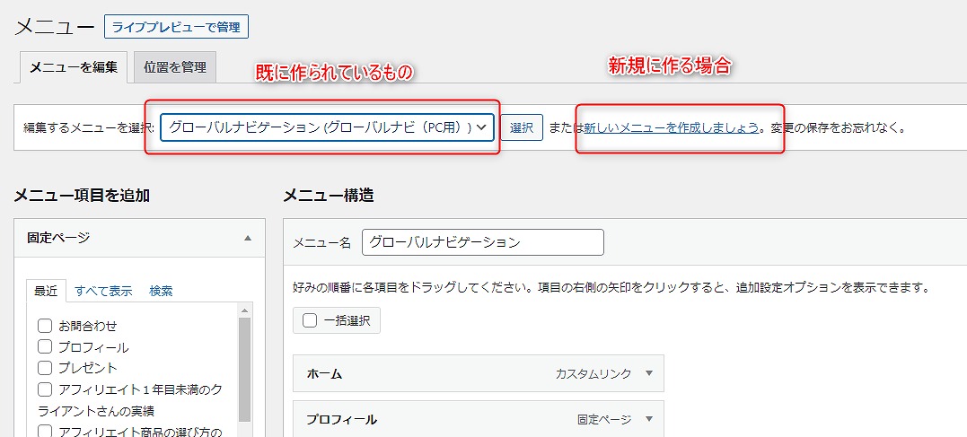Switch to the 検索 tab
This screenshot has width=967, height=437.
[x=162, y=291]
